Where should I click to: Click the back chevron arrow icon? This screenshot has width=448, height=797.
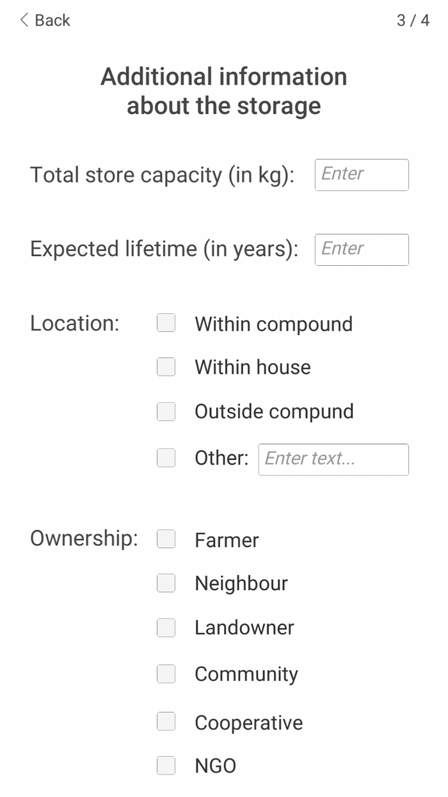click(22, 20)
